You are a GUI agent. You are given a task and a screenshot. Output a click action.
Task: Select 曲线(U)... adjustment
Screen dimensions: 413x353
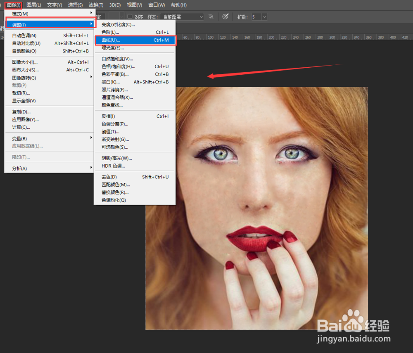click(x=135, y=40)
